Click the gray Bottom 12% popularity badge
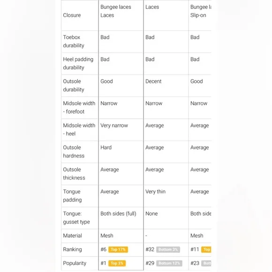272x272 pixels. [169, 263]
